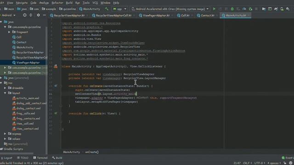This screenshot has width=294, height=165.
Task: Open the Tools menu
Action: point(86,3)
